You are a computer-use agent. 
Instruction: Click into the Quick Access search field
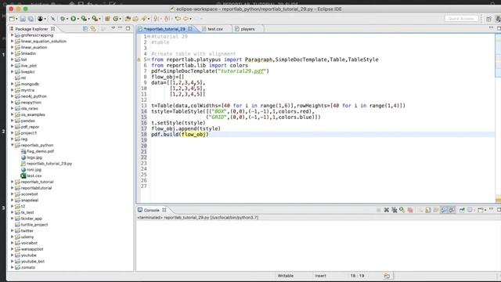pos(461,19)
